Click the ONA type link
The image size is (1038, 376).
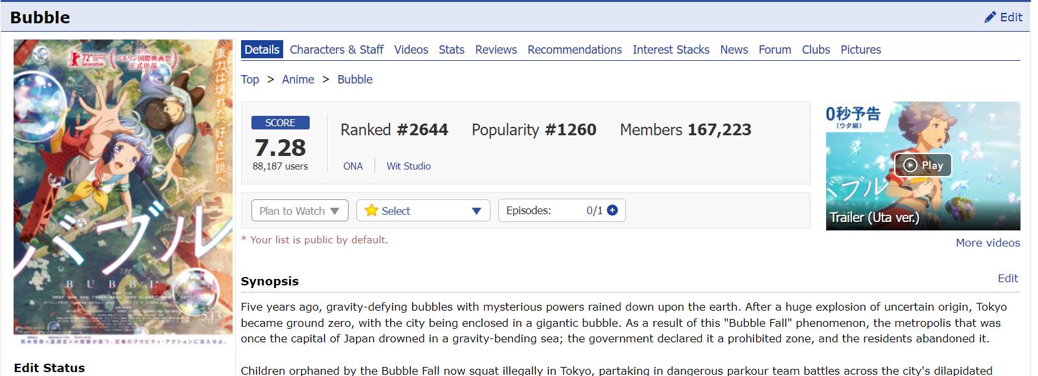(x=352, y=166)
